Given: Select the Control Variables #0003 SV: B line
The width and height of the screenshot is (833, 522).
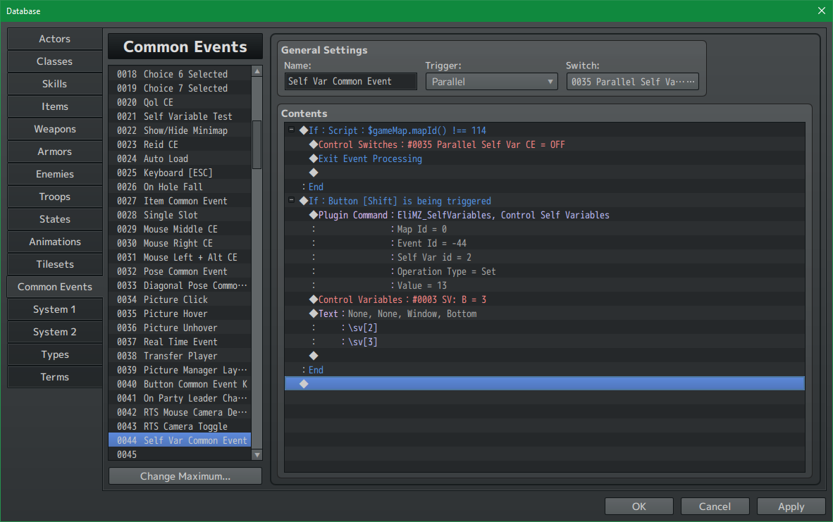Looking at the screenshot, I should pyautogui.click(x=545, y=299).
